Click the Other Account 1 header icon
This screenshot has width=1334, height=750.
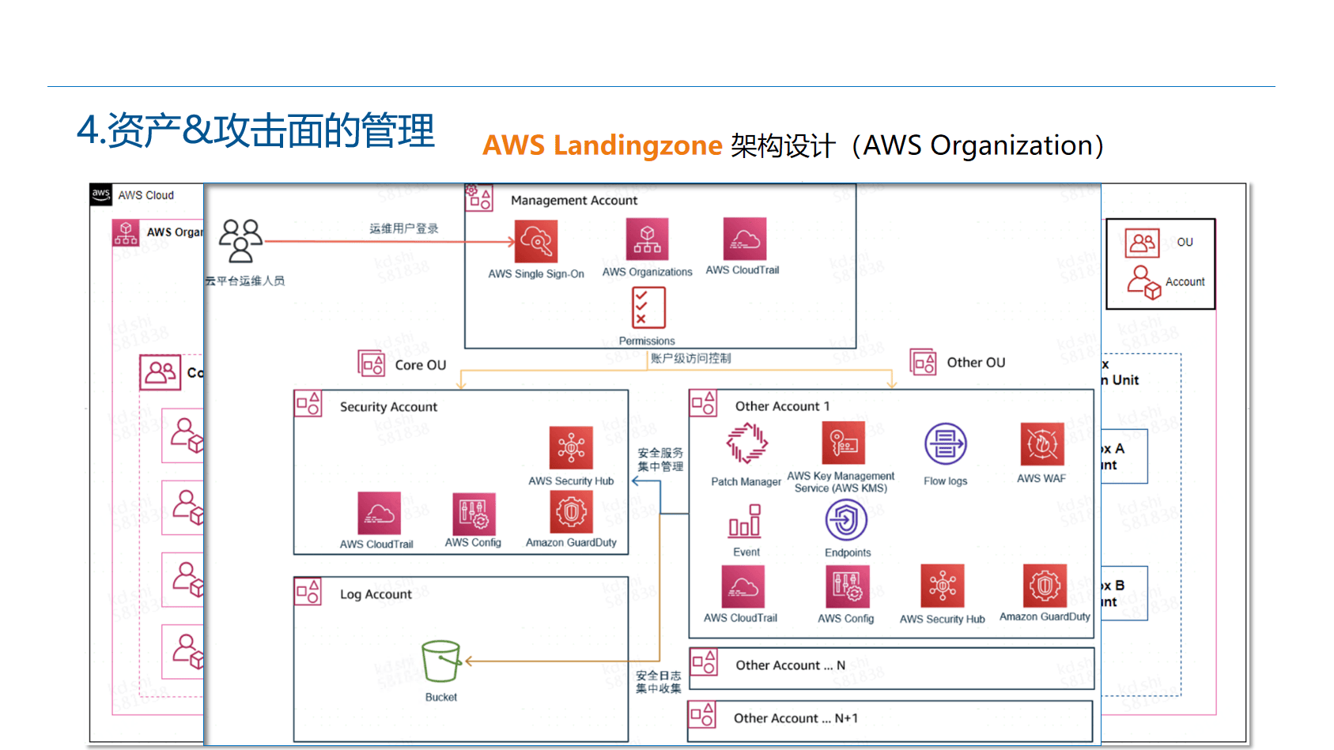click(x=703, y=403)
